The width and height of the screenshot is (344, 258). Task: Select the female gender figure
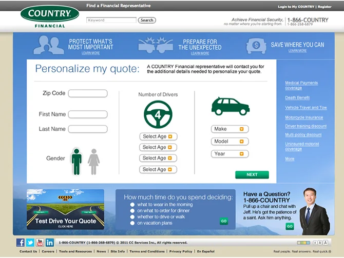tap(93, 162)
